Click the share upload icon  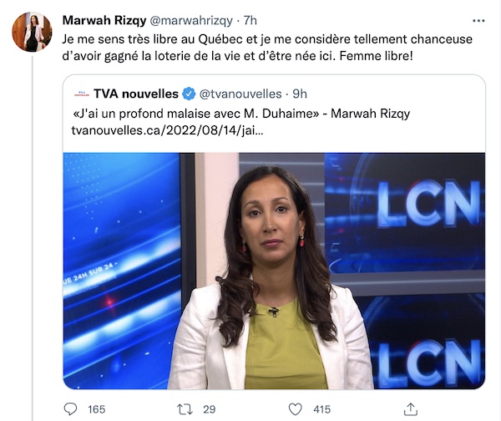point(411,408)
